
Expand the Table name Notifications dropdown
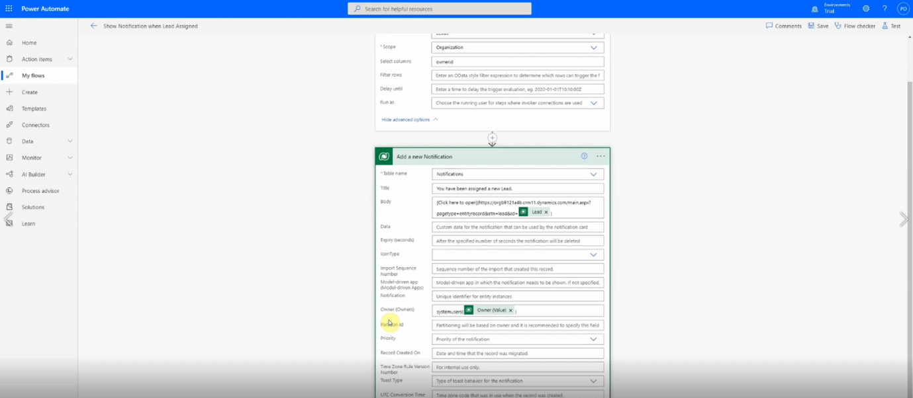pyautogui.click(x=593, y=175)
